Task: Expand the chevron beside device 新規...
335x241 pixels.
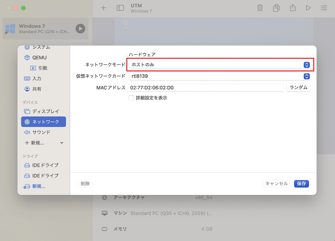Action: [62, 143]
